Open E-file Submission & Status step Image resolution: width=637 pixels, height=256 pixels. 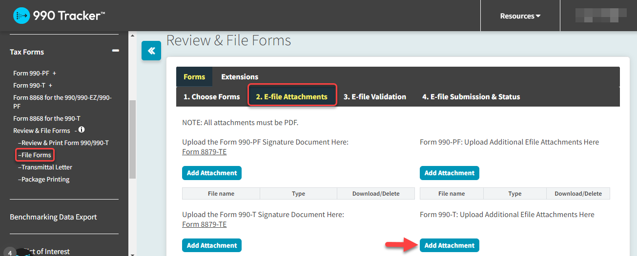(471, 97)
